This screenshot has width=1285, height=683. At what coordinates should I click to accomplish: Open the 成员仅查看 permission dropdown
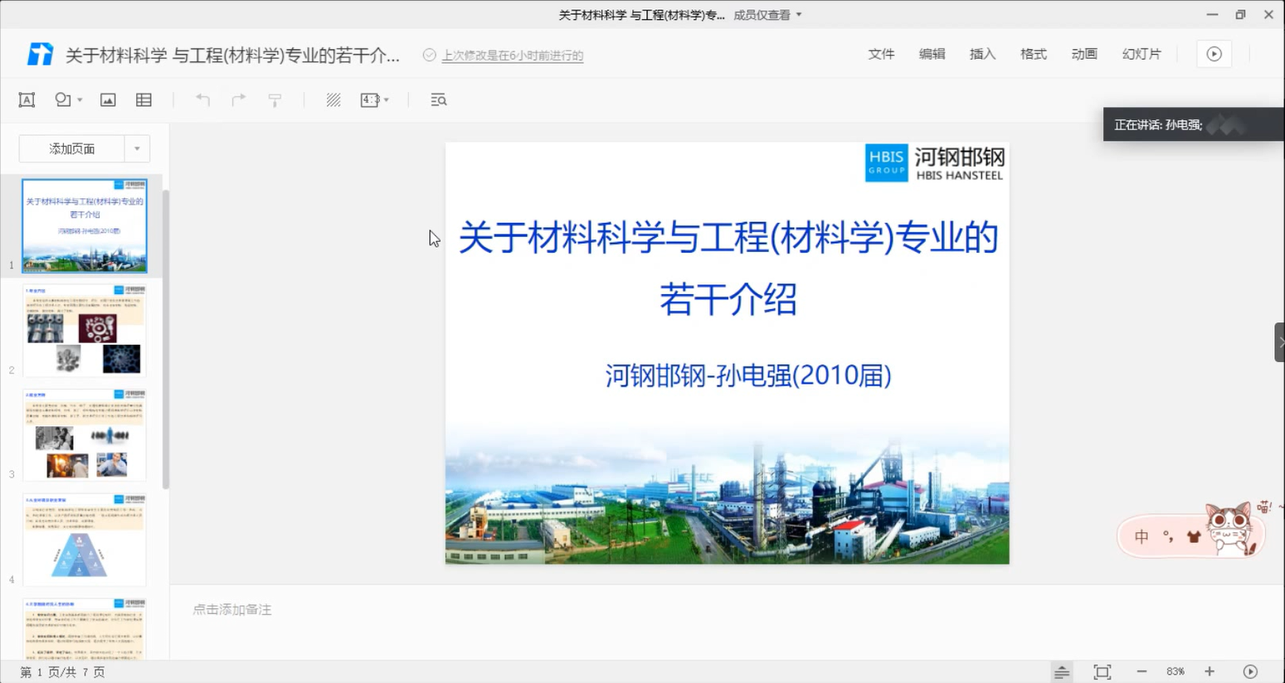point(767,15)
